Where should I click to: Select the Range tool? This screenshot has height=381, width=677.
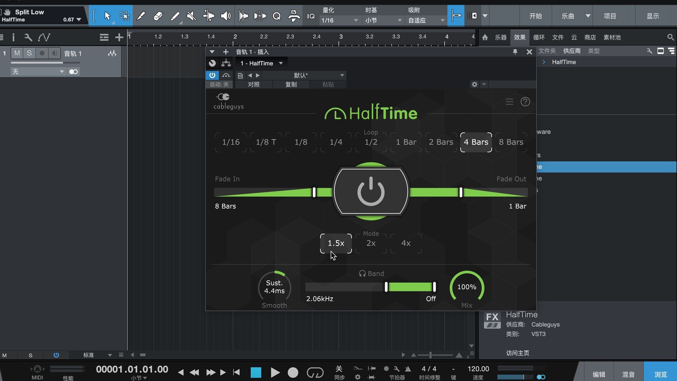pos(124,16)
